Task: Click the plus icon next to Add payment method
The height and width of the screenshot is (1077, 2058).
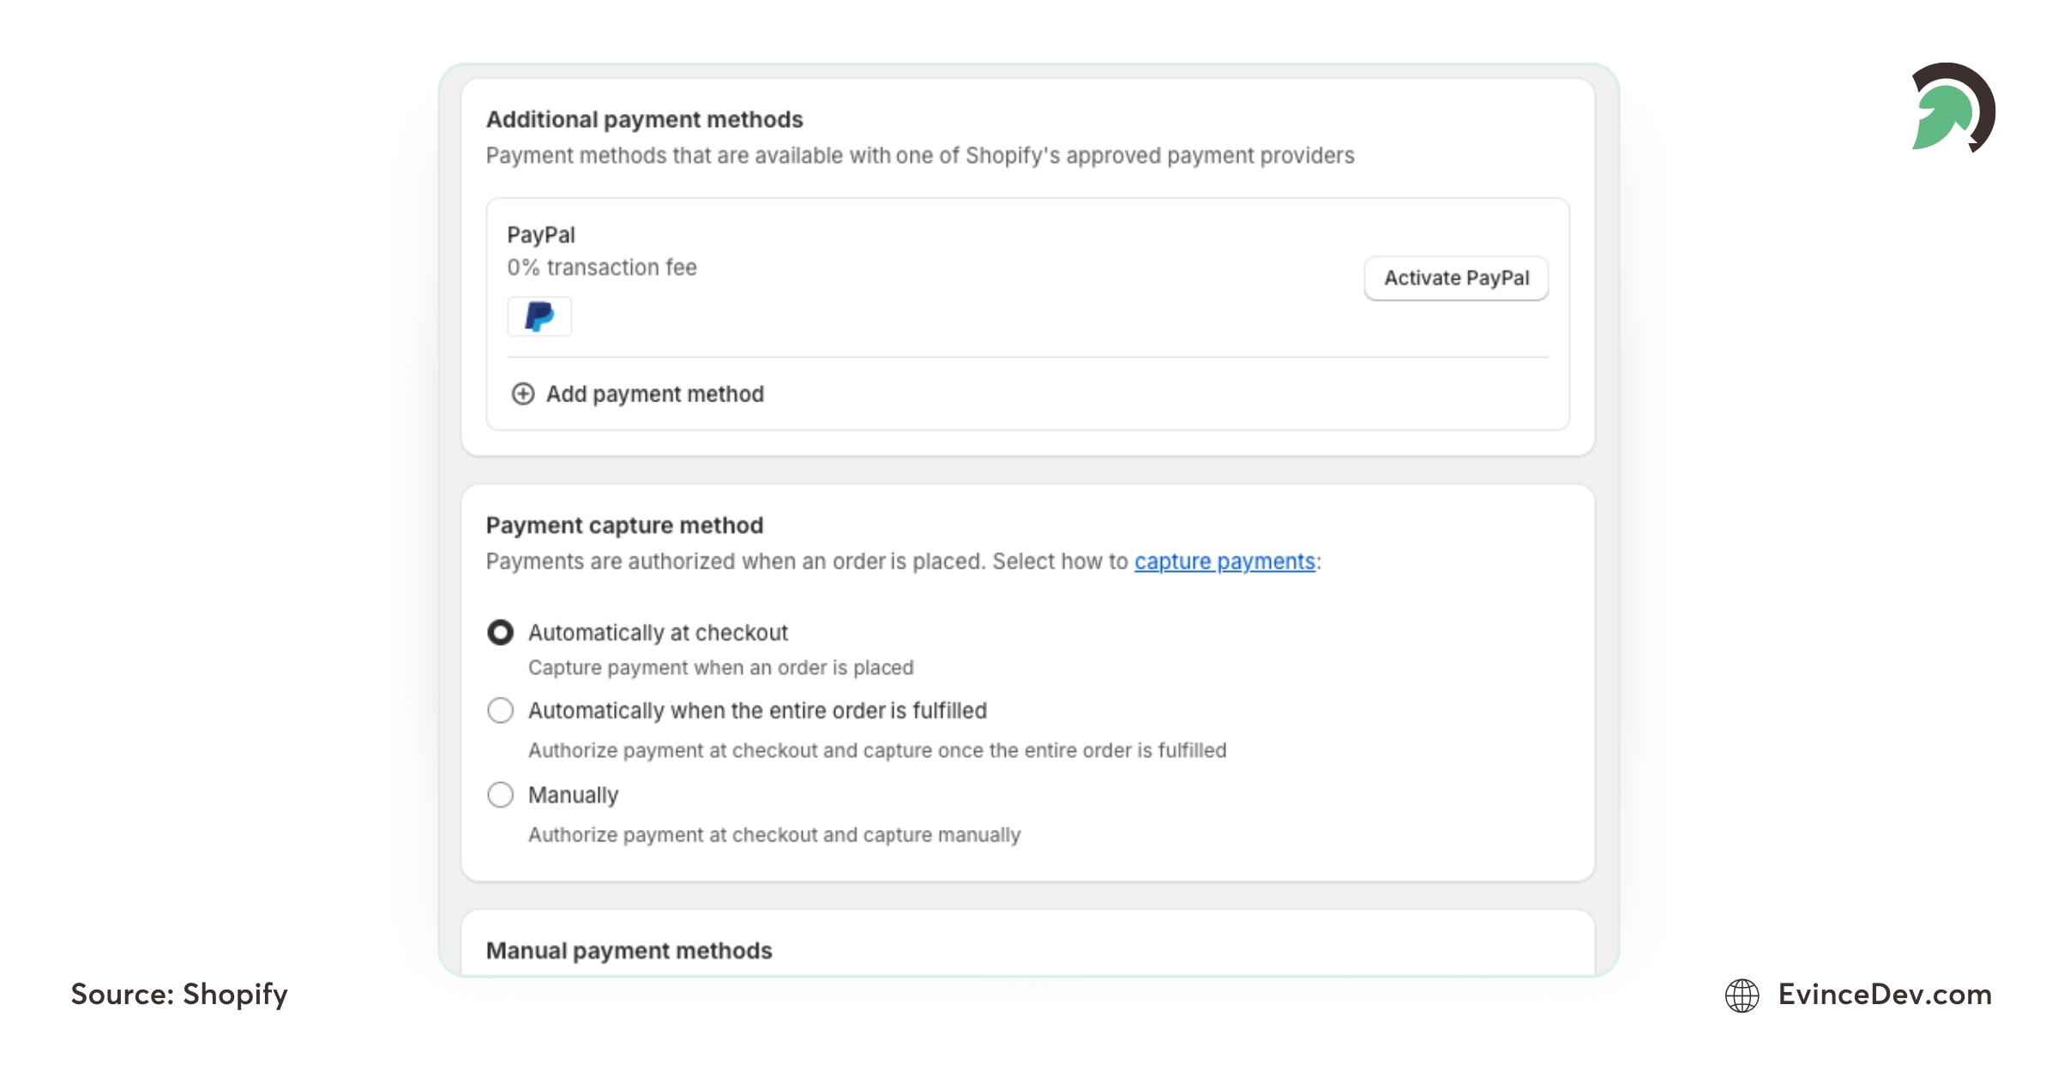Action: [x=523, y=394]
